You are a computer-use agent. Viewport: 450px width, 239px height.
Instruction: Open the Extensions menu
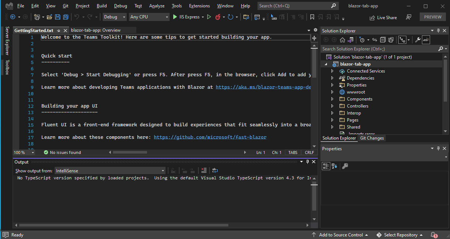pos(200,6)
